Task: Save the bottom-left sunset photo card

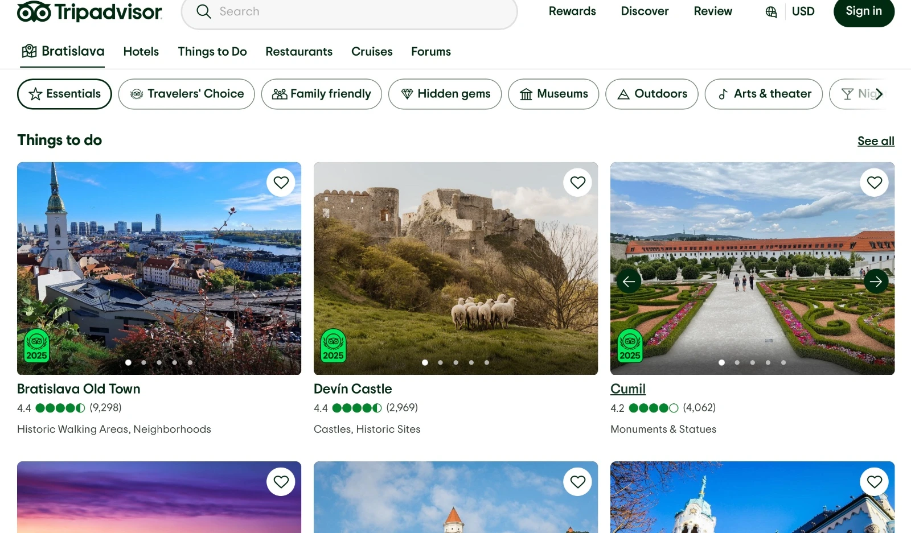Action: (x=281, y=482)
